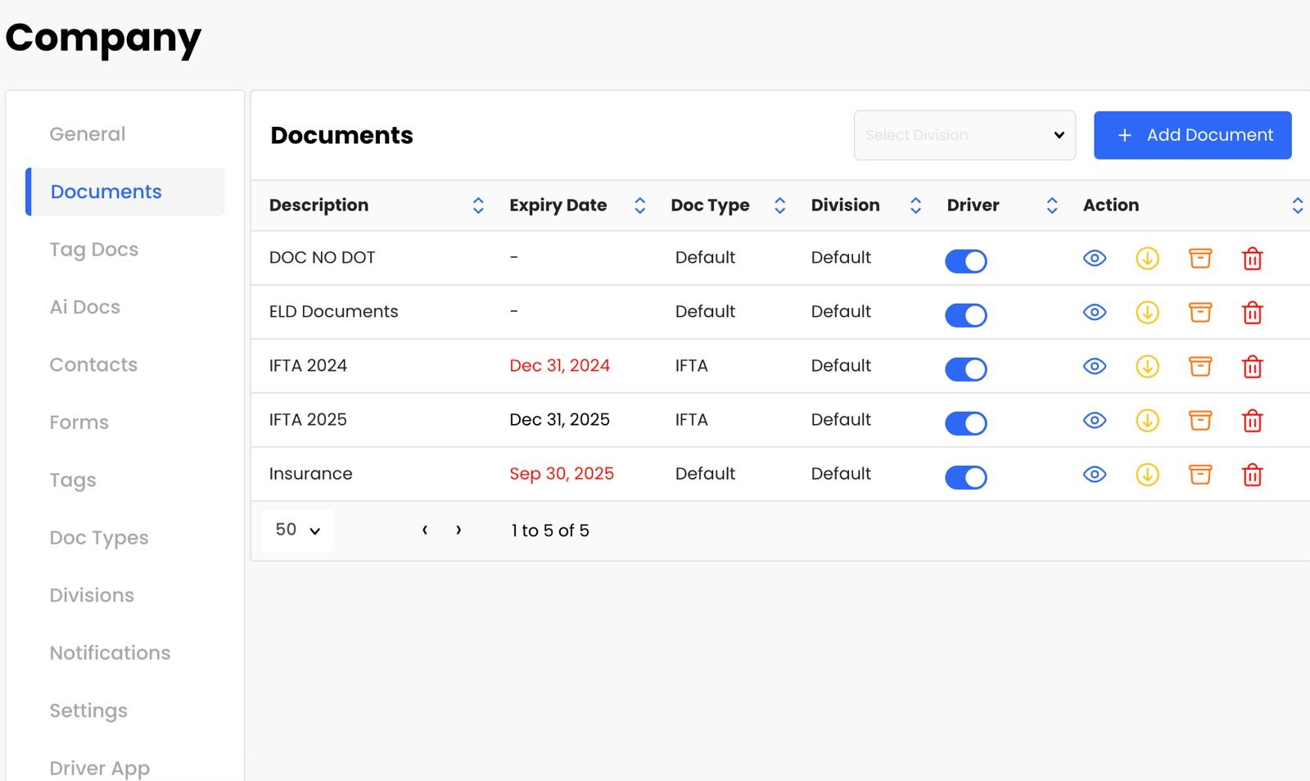This screenshot has height=781, width=1310.
Task: Delete the IFTA 2025 document
Action: point(1253,421)
